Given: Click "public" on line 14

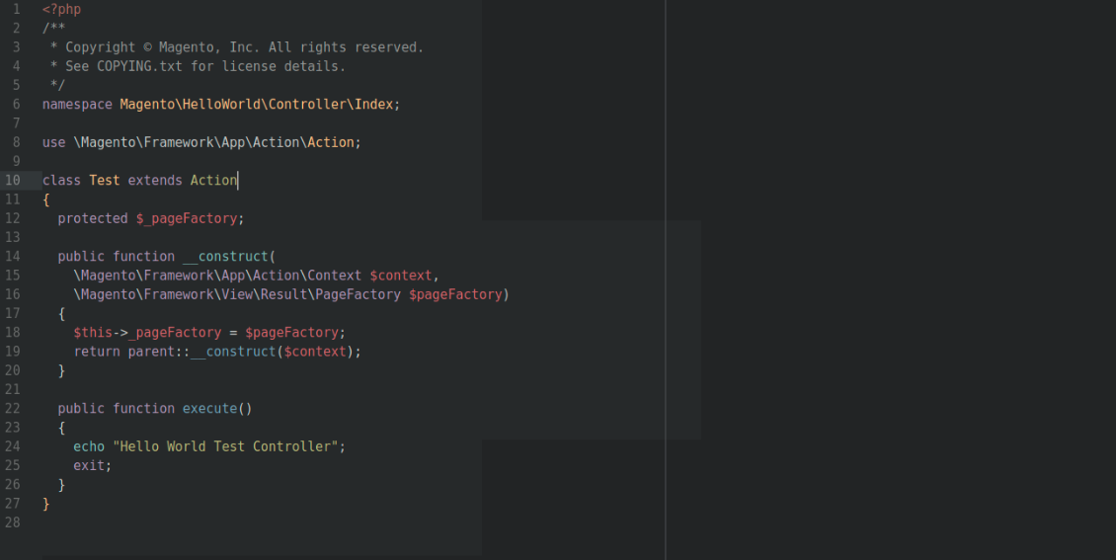Looking at the screenshot, I should (x=81, y=256).
